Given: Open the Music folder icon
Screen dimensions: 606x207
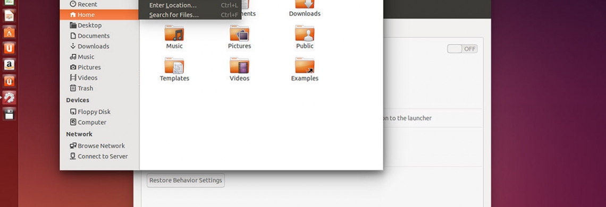Looking at the screenshot, I should [x=174, y=33].
